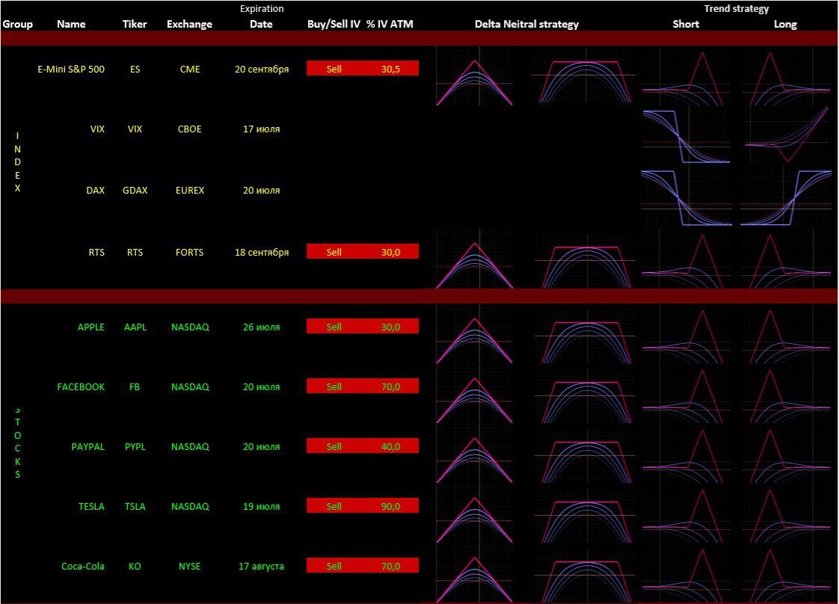Select the 30,5 IV value
Image resolution: width=839 pixels, height=604 pixels.
click(x=390, y=69)
